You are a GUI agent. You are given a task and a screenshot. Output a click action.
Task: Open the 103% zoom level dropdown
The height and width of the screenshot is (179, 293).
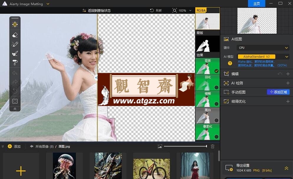pos(190,10)
